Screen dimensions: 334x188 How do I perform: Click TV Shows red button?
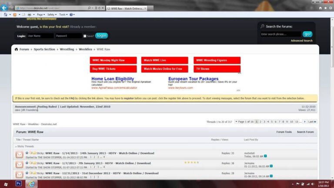(217, 69)
